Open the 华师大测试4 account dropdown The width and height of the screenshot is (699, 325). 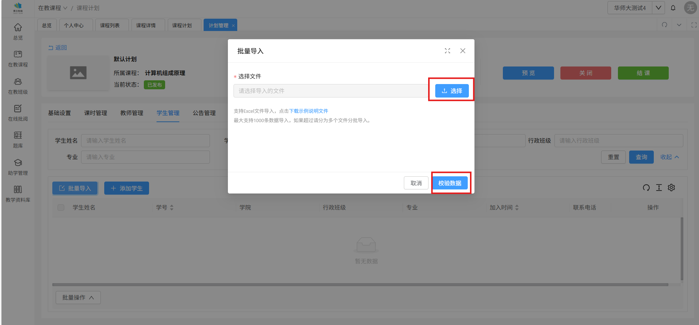point(658,8)
